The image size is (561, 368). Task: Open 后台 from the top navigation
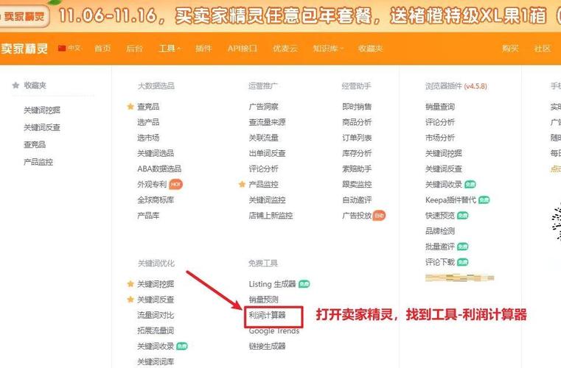(x=134, y=49)
